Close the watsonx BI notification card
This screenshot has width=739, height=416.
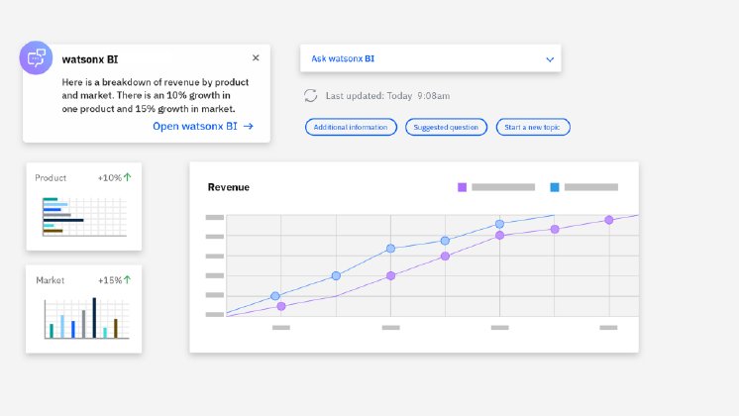[256, 57]
